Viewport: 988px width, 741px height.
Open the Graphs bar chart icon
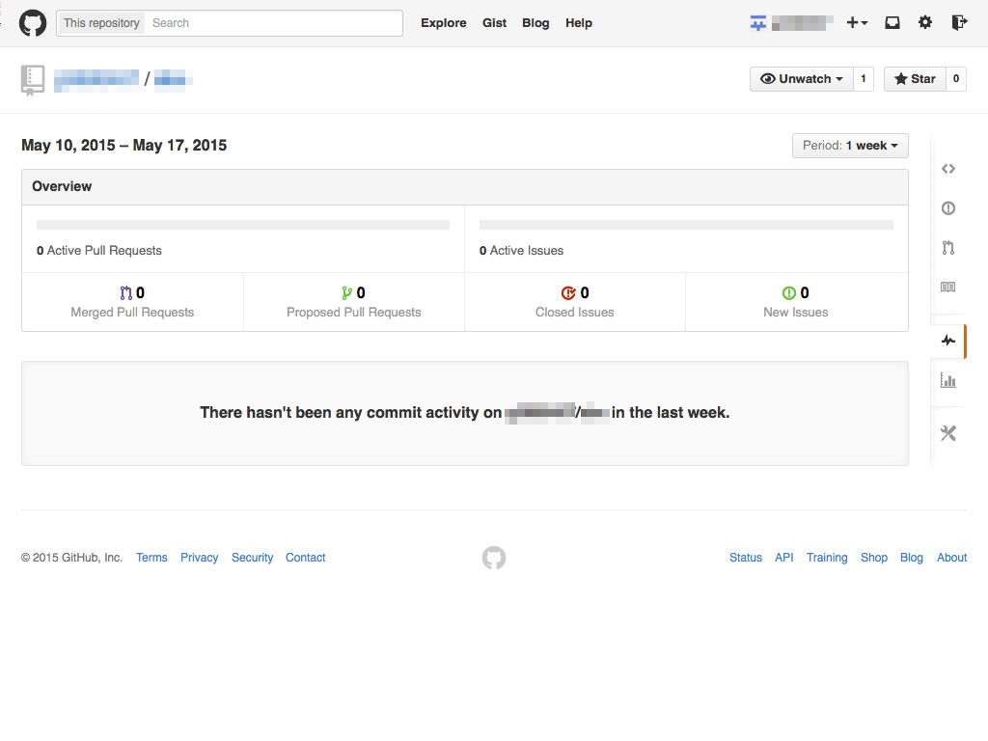click(948, 381)
